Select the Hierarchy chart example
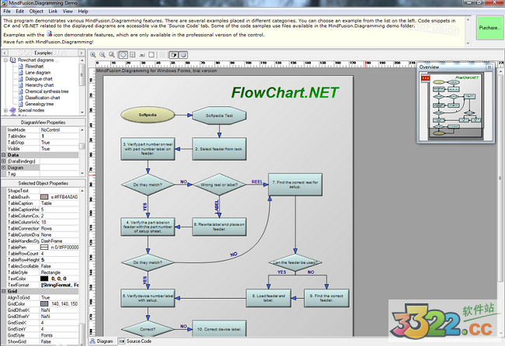 (x=40, y=85)
